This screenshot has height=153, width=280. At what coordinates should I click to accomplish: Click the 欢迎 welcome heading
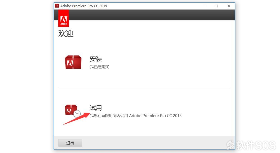point(66,33)
